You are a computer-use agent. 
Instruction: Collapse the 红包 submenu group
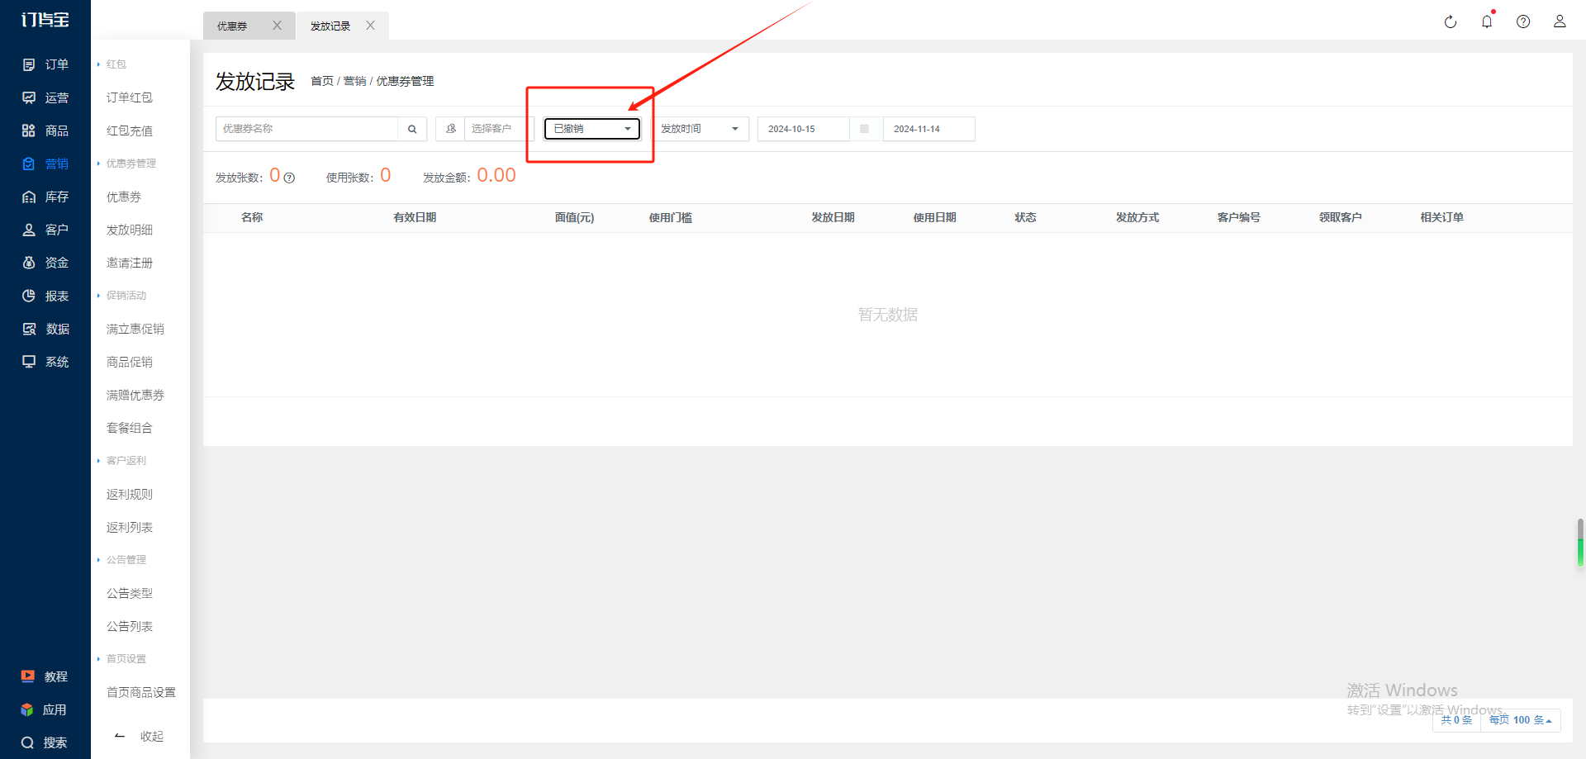point(116,64)
